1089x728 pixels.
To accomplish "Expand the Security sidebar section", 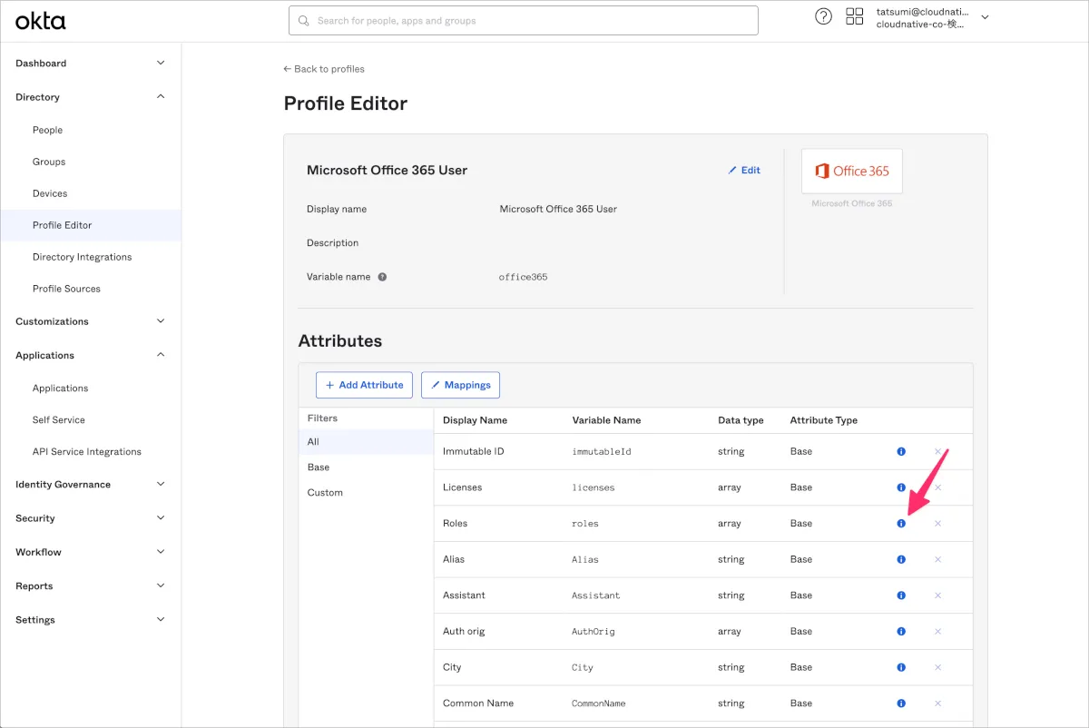I will click(x=161, y=518).
